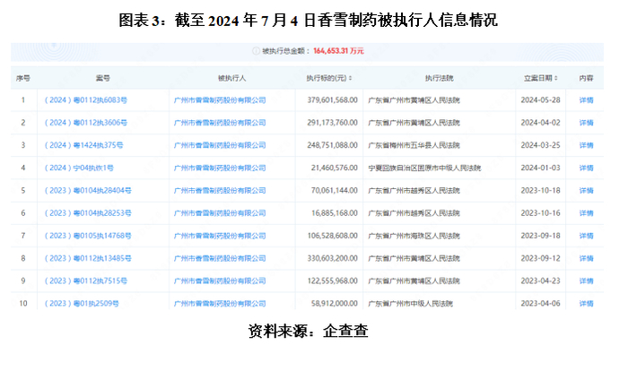Image resolution: width=628 pixels, height=380 pixels.
Task: Select amount 291,173,760.00
Action: tap(333, 123)
